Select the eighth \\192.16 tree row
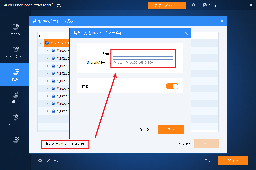Viewport: 256px width, 170px height. [x=53, y=104]
